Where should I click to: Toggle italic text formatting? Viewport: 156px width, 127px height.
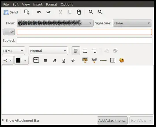point(55,60)
